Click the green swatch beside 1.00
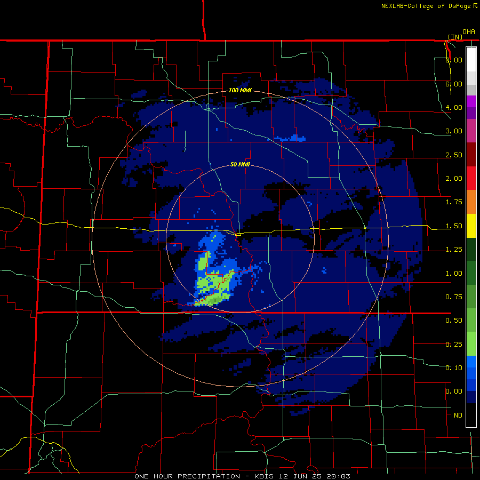The height and width of the screenshot is (480, 480). [x=471, y=273]
